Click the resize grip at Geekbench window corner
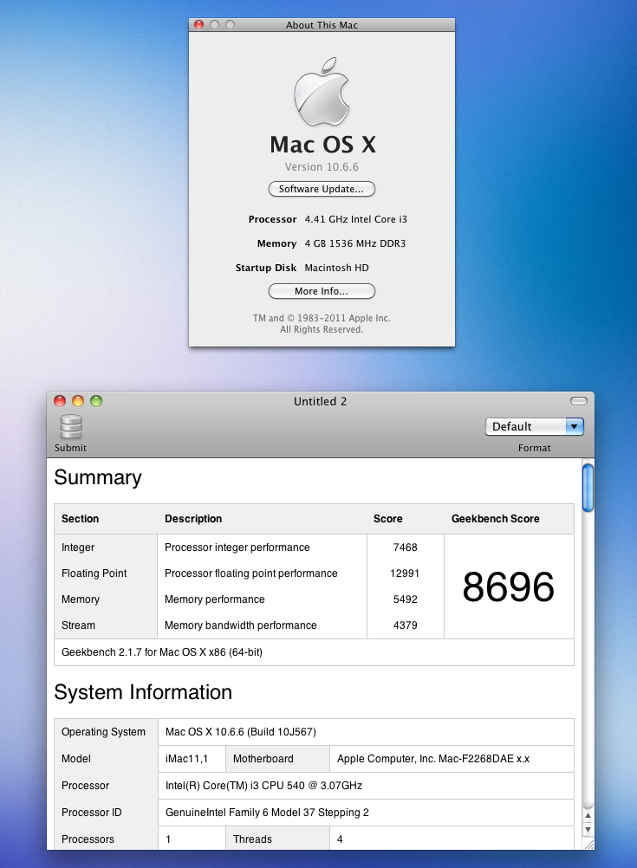Viewport: 637px width, 868px height. point(588,845)
